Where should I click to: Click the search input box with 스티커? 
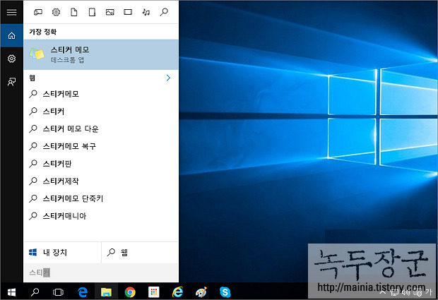click(101, 272)
